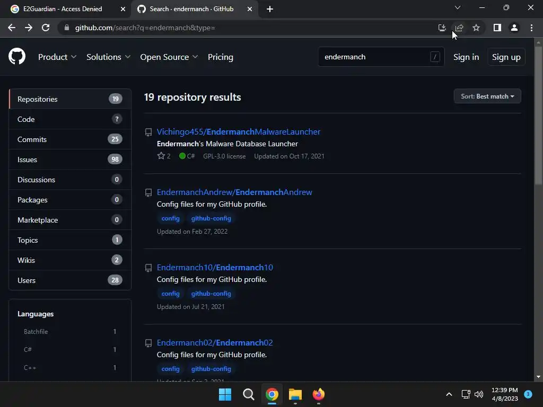The width and height of the screenshot is (543, 407).
Task: Select the Packages filter
Action: click(x=70, y=200)
